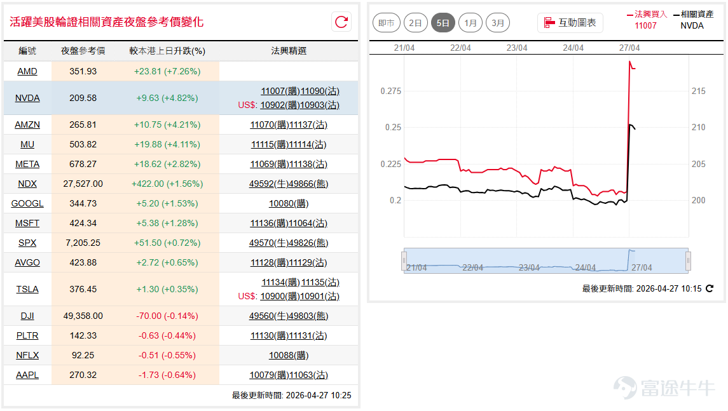Open TSLA warrant 11134(購)11135(沽) link
Image resolution: width=728 pixels, height=411 pixels.
(300, 282)
